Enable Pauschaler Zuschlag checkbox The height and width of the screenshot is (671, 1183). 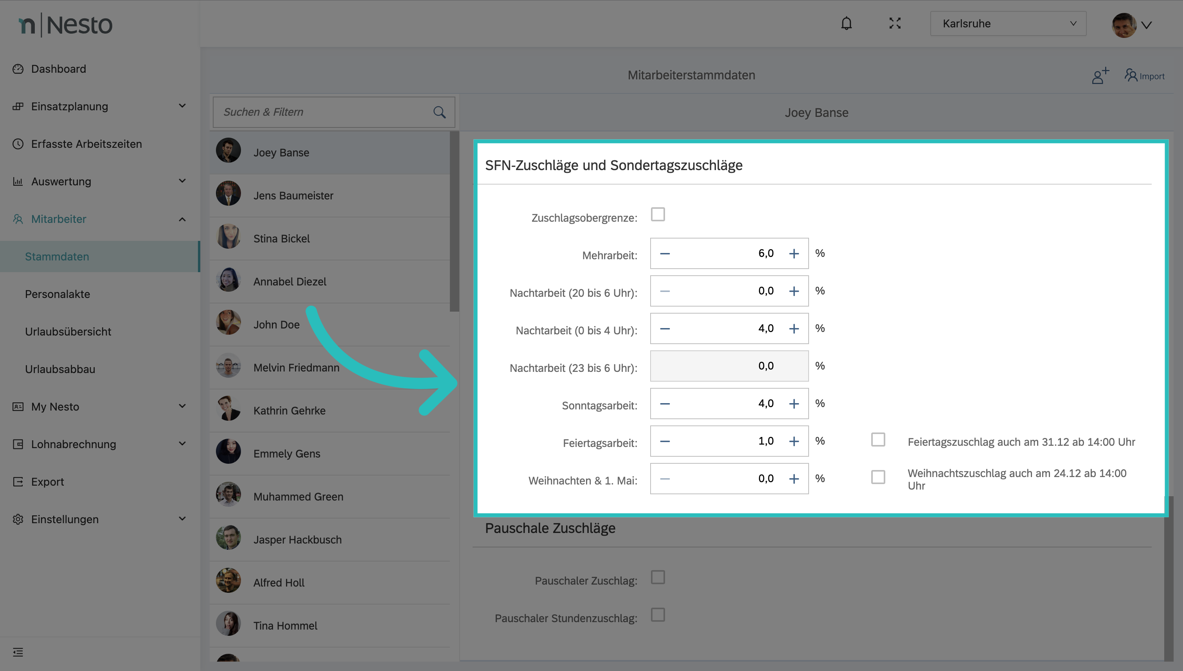[658, 577]
